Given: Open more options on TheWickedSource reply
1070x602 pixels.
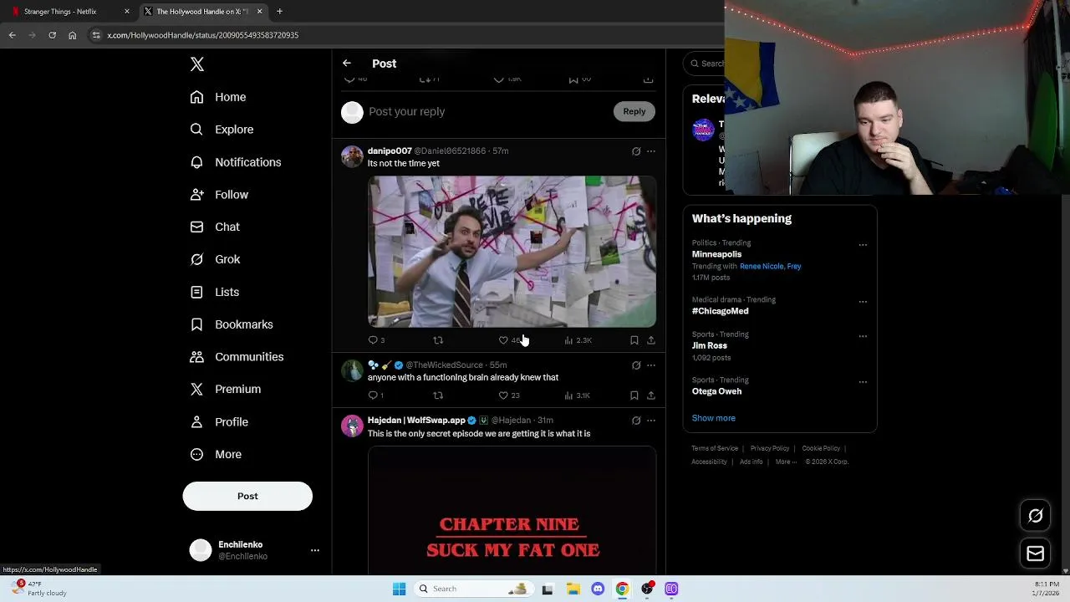Looking at the screenshot, I should 651,365.
